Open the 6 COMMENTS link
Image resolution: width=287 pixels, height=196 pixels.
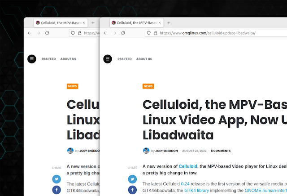point(221,151)
